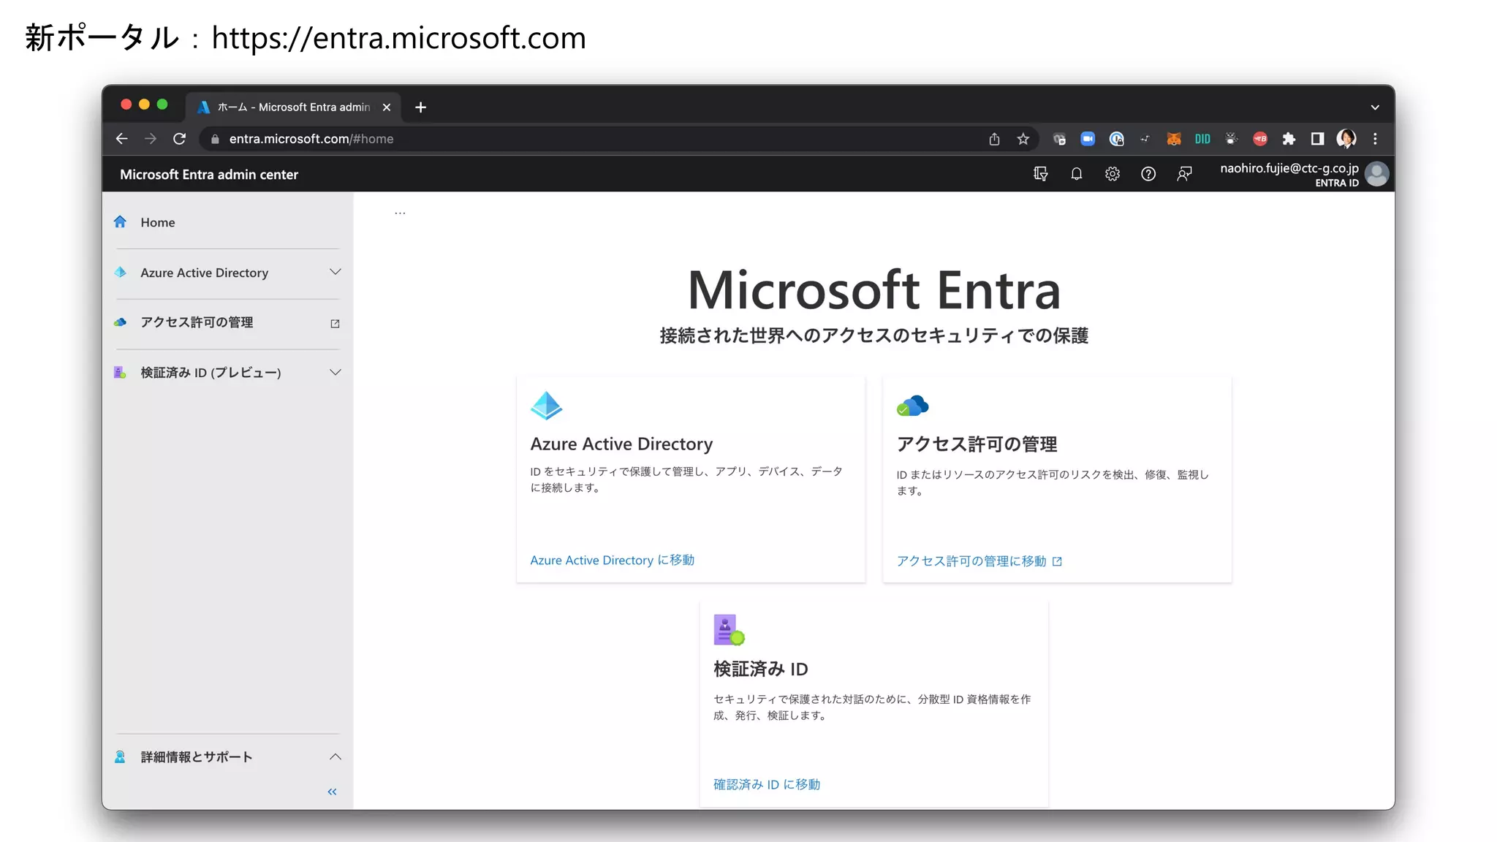Collapse 詳細情報とサポート section chevron
Screen dimensions: 1497x842
[x=336, y=756]
